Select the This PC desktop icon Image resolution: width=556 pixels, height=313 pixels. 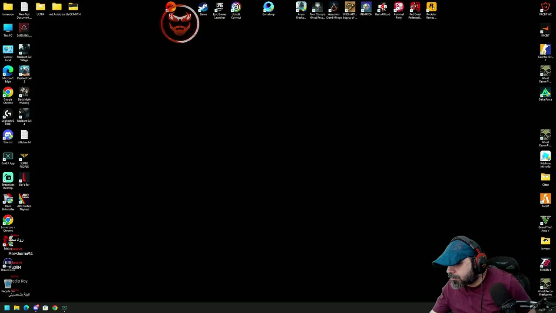click(x=8, y=30)
